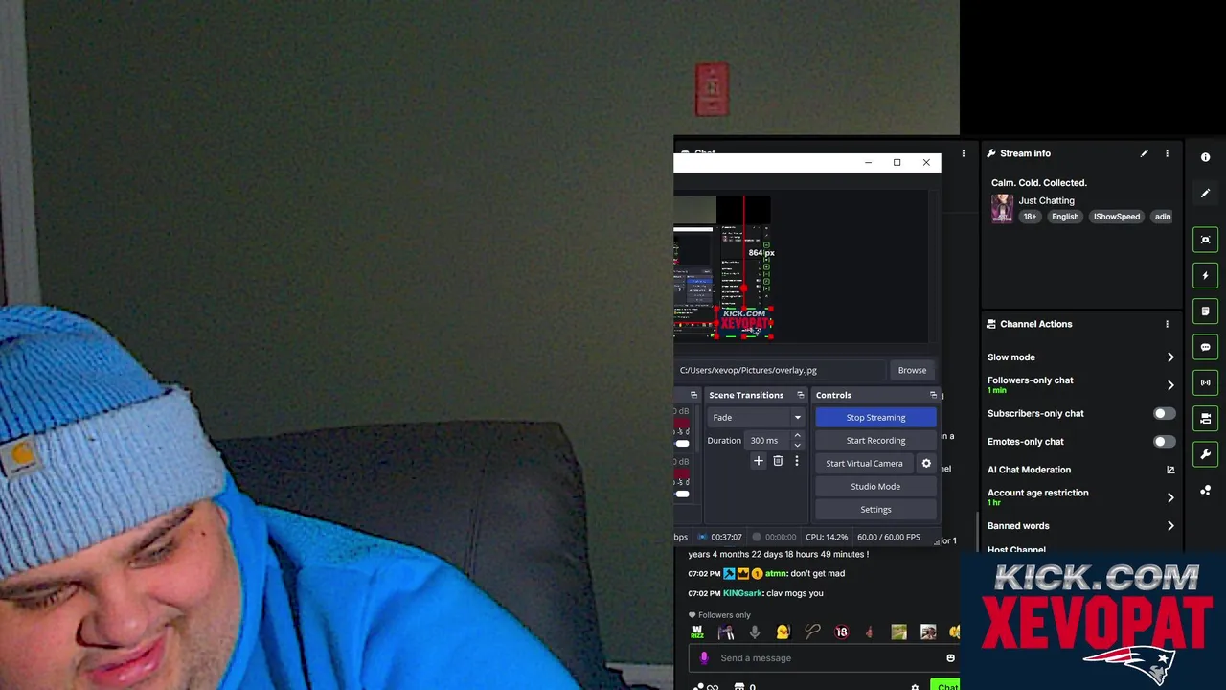Select the IShowSpeed stream tag
This screenshot has height=690, width=1226.
pyautogui.click(x=1117, y=217)
